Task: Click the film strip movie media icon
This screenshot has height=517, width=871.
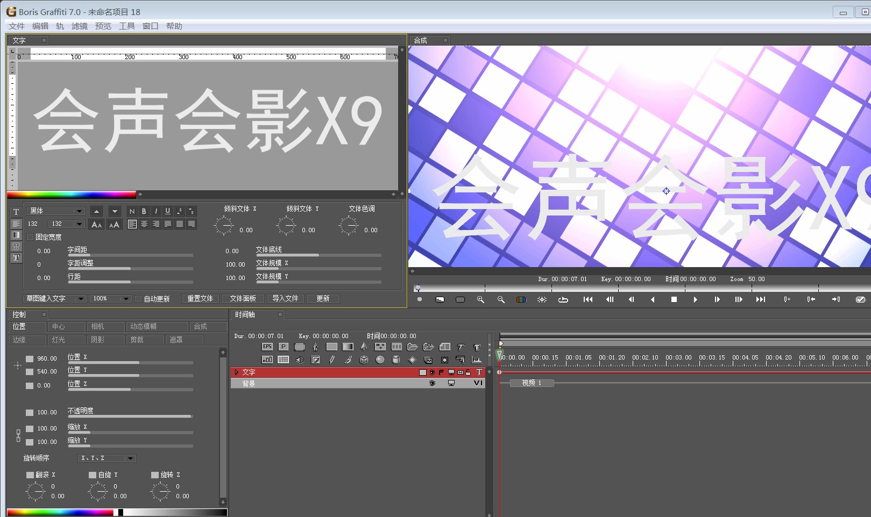Action: click(x=396, y=347)
